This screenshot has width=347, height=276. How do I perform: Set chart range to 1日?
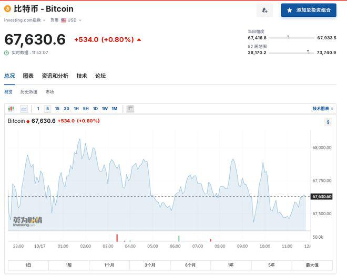(28, 265)
